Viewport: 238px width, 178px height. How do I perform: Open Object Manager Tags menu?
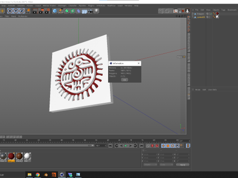pos(223,10)
